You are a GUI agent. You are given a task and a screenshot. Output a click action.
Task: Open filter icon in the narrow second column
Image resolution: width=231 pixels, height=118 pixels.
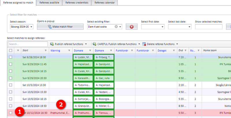18,50
